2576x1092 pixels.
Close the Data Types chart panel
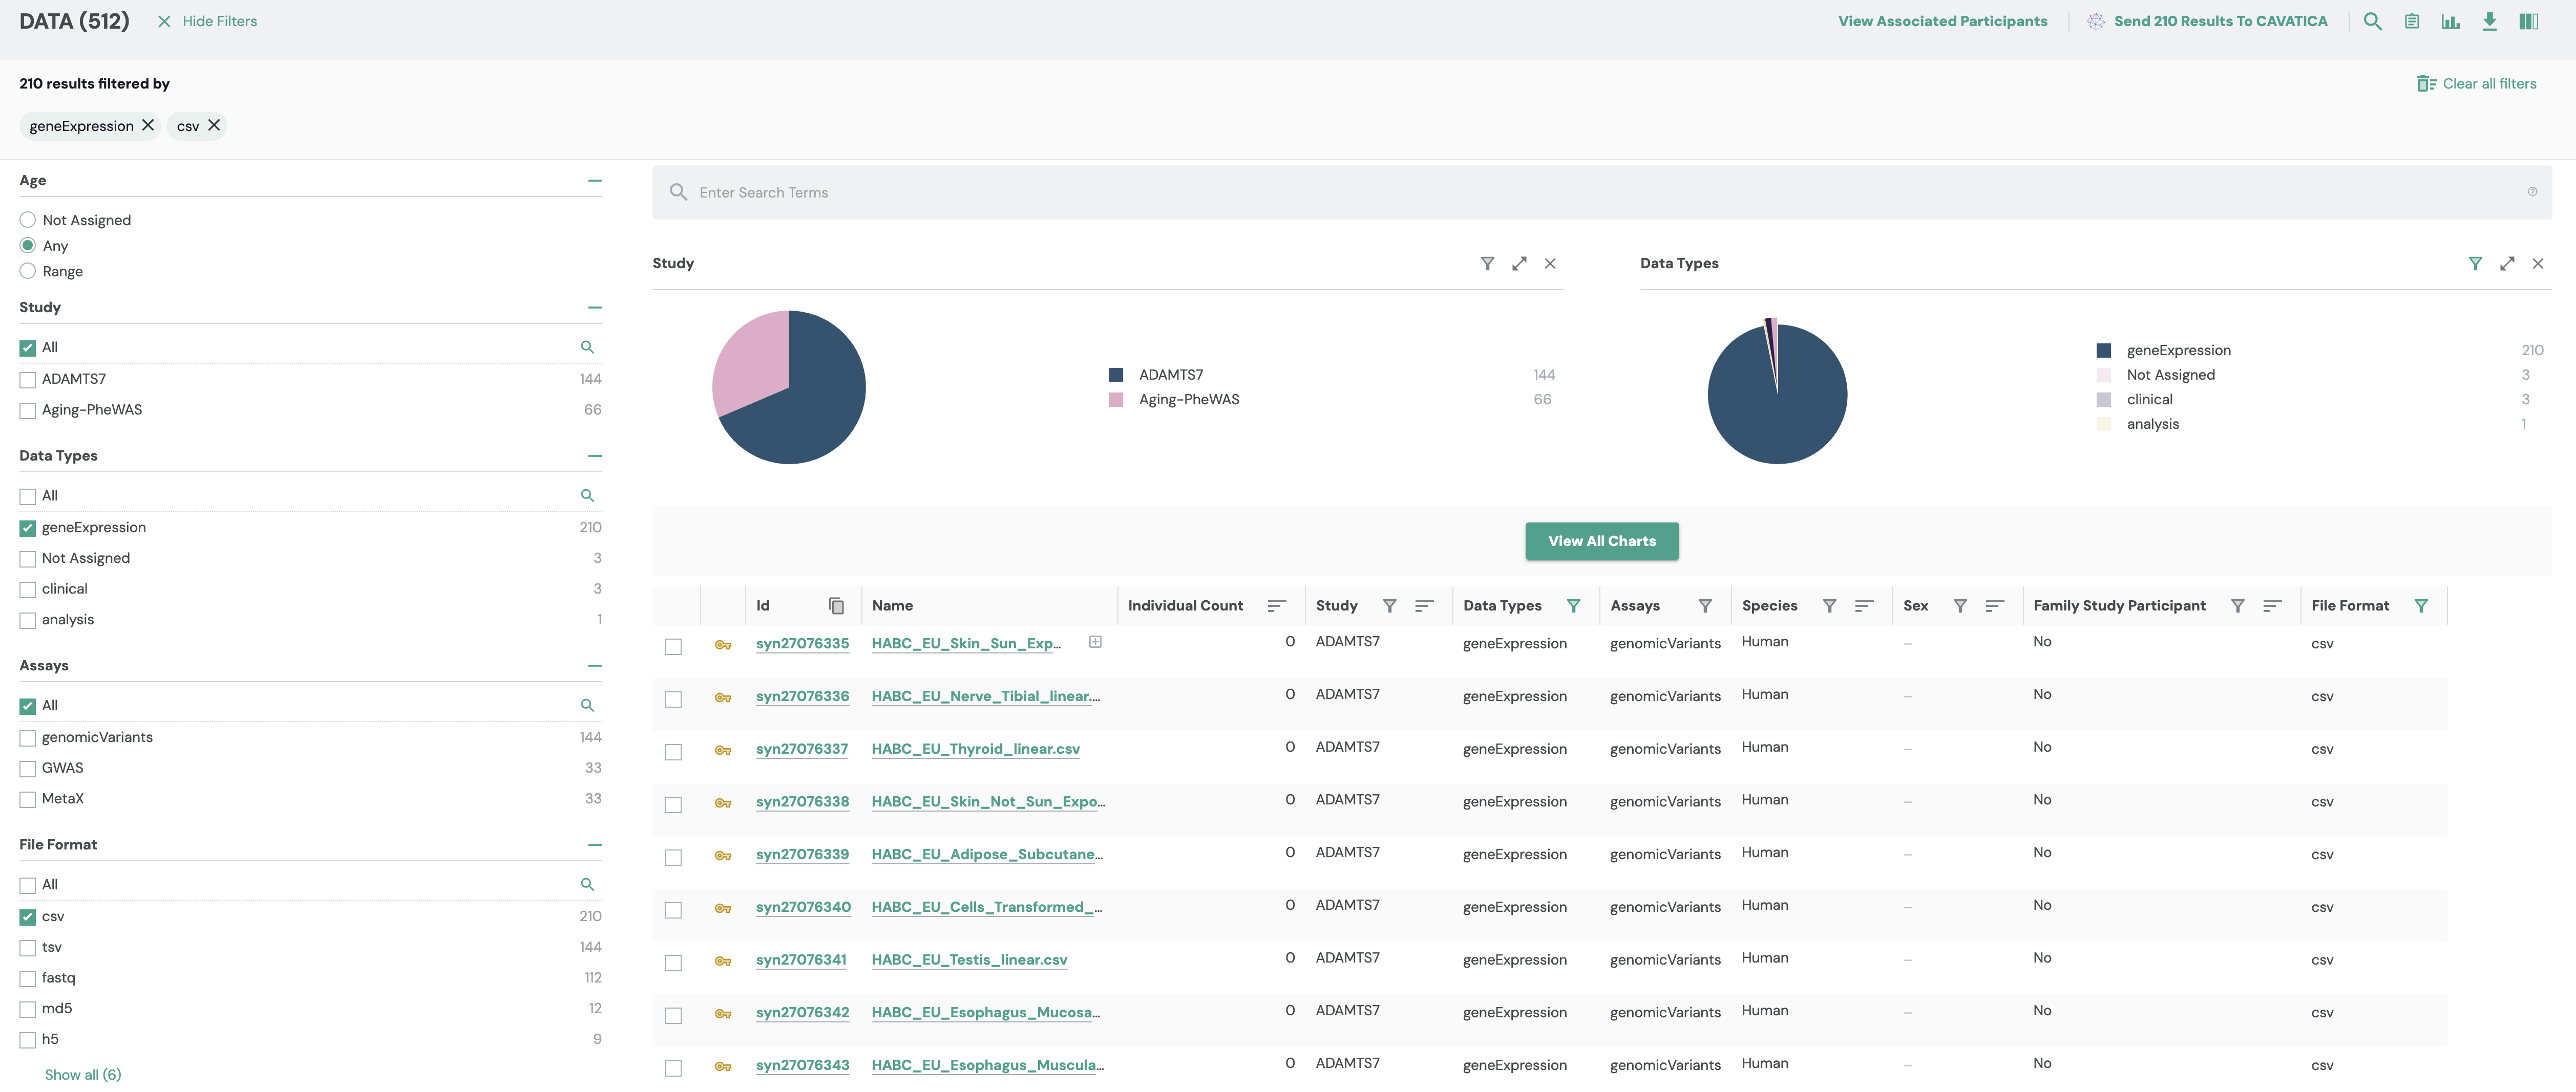point(2538,264)
